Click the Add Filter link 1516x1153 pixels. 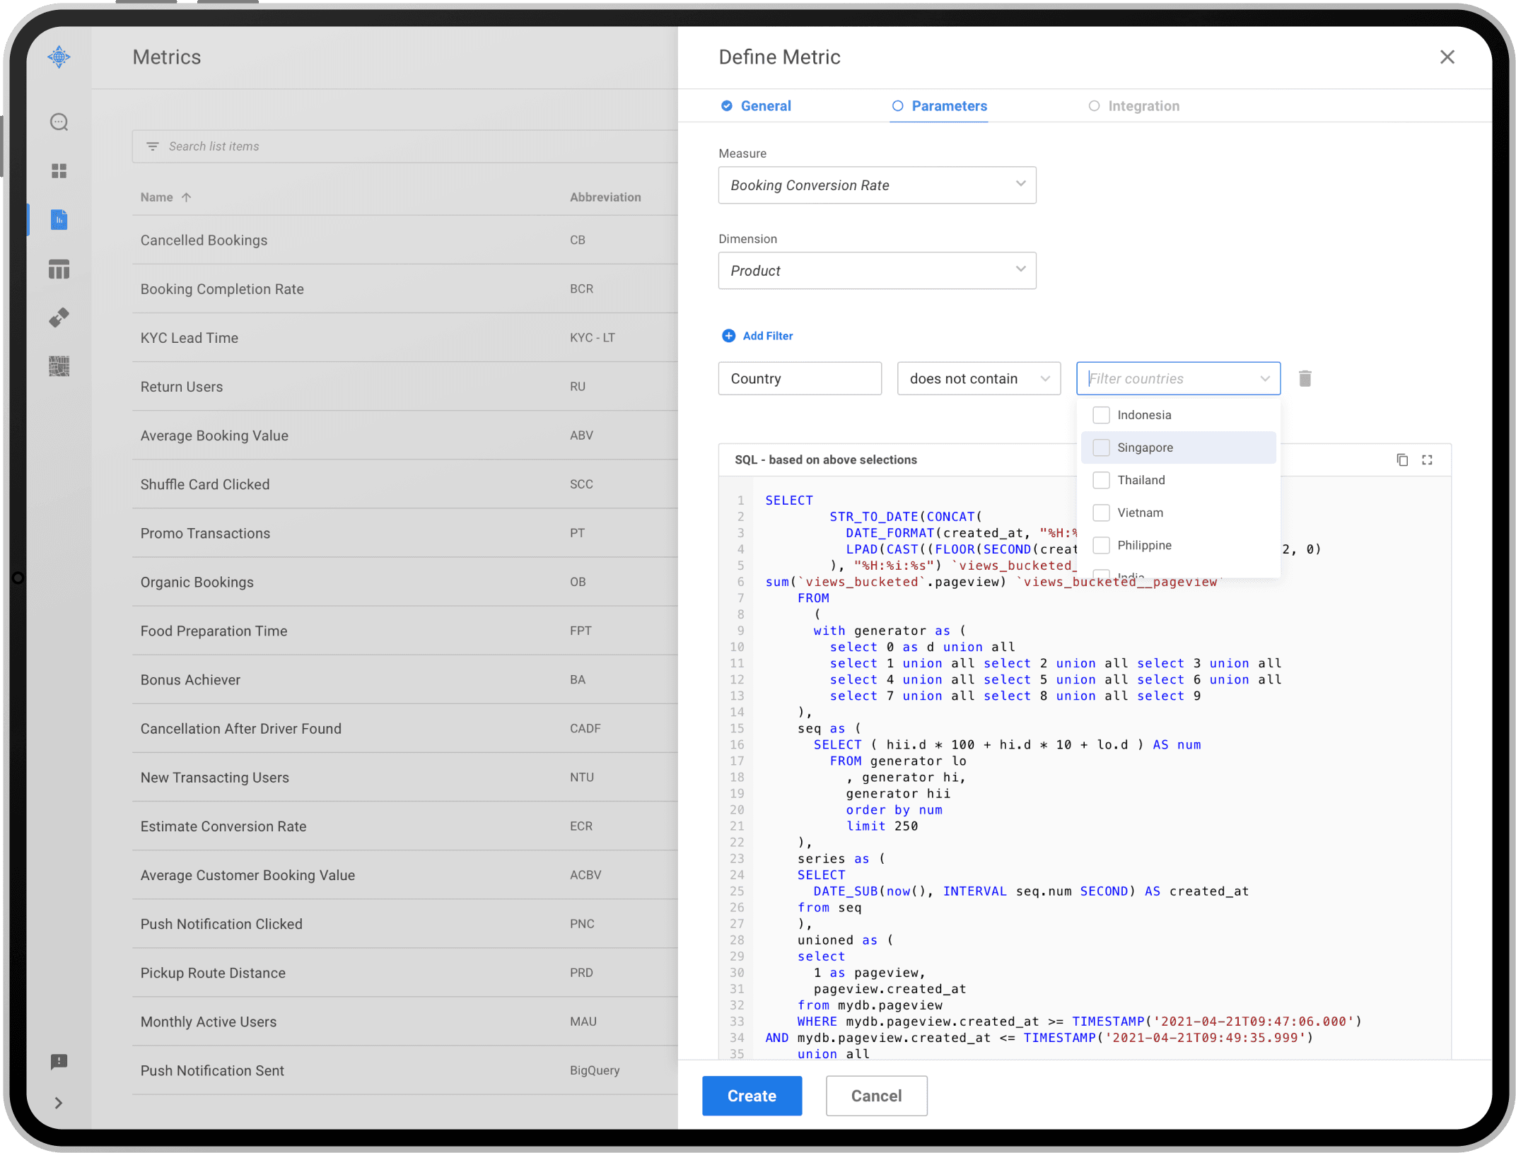pos(768,336)
